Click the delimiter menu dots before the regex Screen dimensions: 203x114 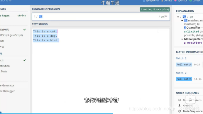tap(35, 16)
